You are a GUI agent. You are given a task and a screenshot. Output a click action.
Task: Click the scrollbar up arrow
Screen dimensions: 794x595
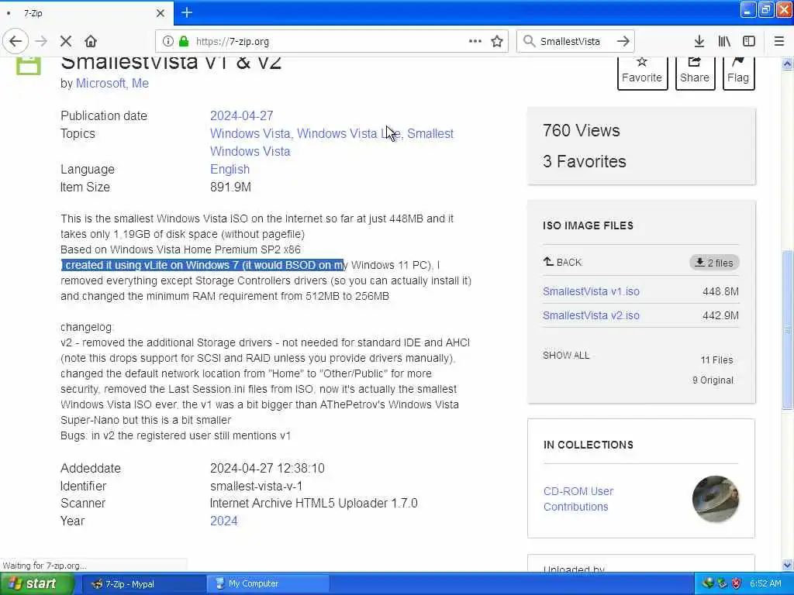787,64
